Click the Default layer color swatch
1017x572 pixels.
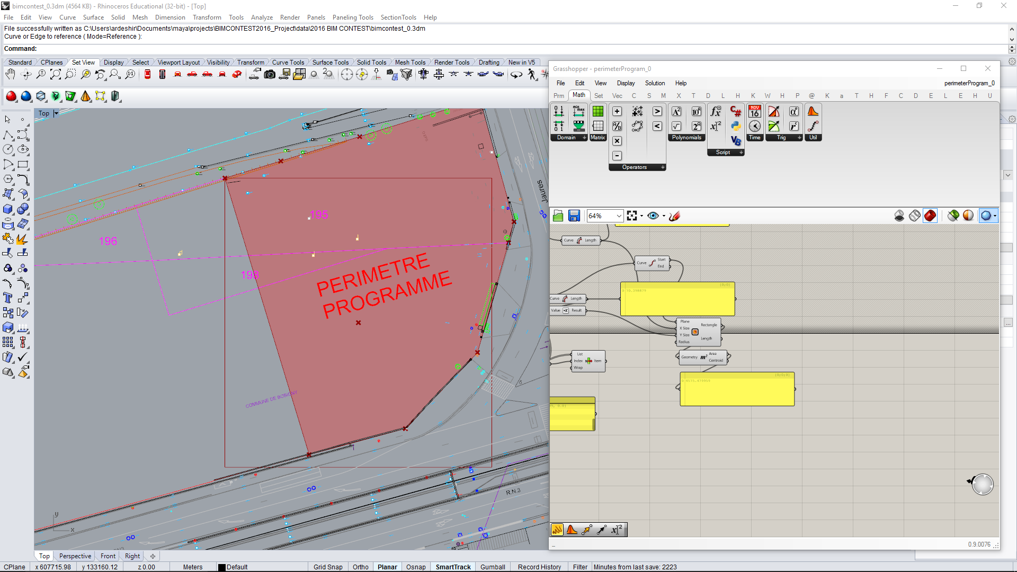222,567
